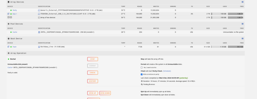Open the parity check Schedule link
The width and height of the screenshot is (257, 99).
tap(167, 71)
